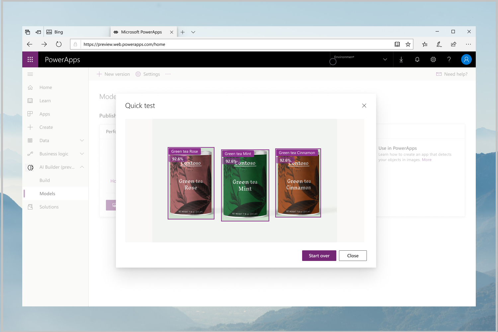Select the Home icon in the left navigation
498x332 pixels.
[x=30, y=87]
